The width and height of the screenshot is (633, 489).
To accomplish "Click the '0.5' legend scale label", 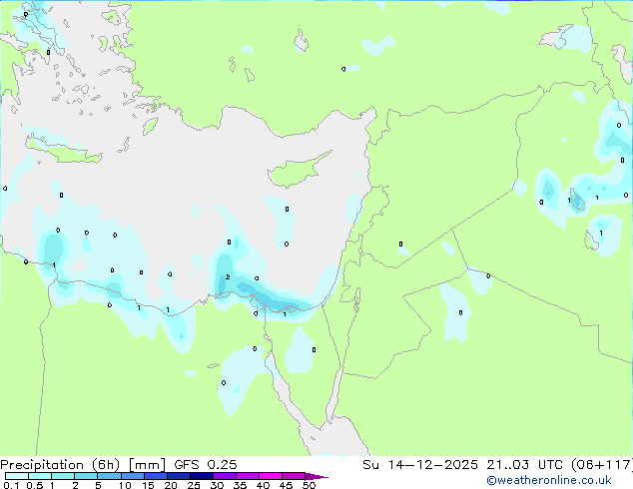I will 35,485.
